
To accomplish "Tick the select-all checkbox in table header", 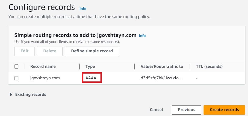I will 17,67.
